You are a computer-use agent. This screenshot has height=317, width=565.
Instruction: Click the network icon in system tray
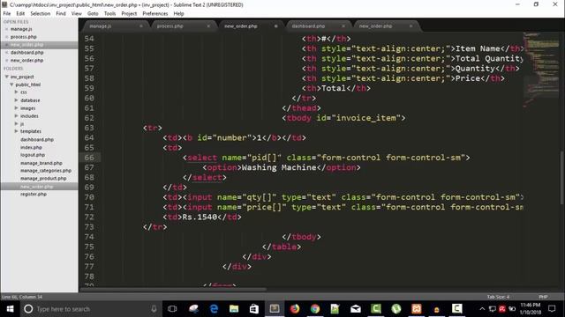(x=493, y=309)
